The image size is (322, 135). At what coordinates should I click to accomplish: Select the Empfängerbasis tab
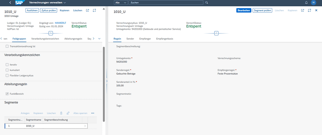point(165,39)
